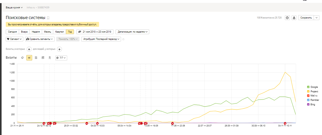The width and height of the screenshot is (322, 135).
Task: Click the export/share report icon
Action: point(294,18)
